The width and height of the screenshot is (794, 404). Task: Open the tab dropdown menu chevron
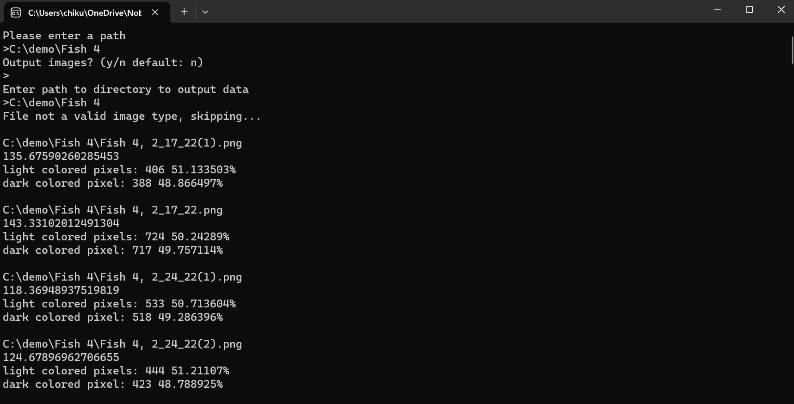pyautogui.click(x=205, y=12)
